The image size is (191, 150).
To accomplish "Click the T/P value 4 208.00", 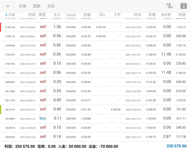I will tap(116, 109).
